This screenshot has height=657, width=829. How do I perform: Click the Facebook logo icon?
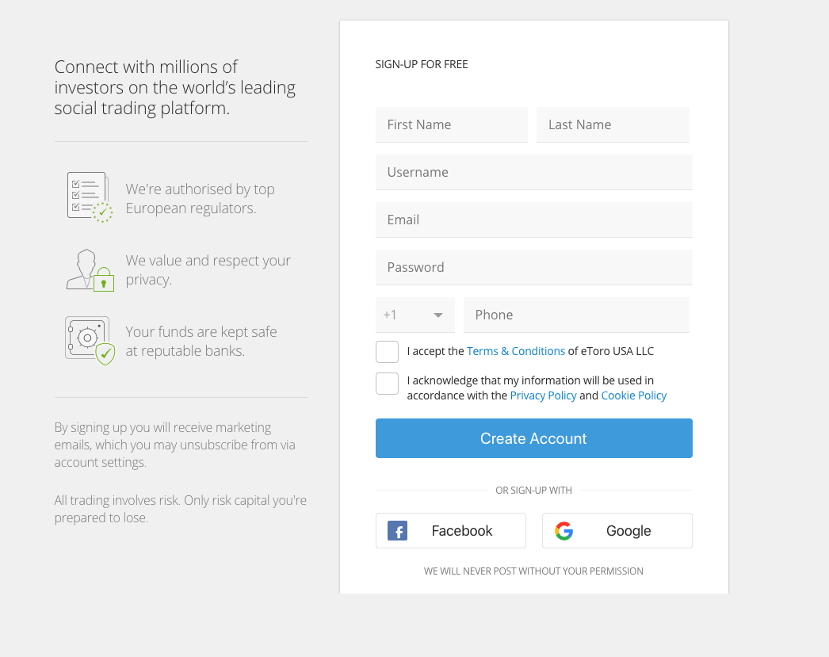tap(397, 530)
